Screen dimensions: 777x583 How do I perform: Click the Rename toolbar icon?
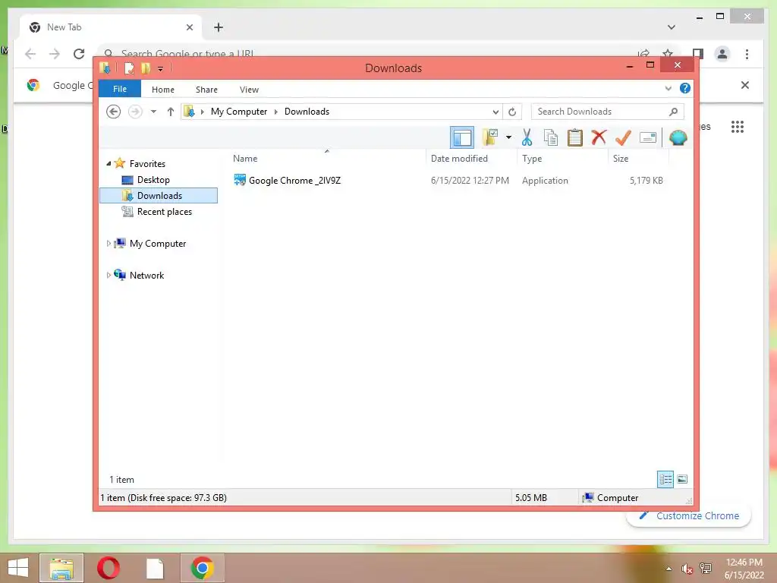tap(648, 137)
